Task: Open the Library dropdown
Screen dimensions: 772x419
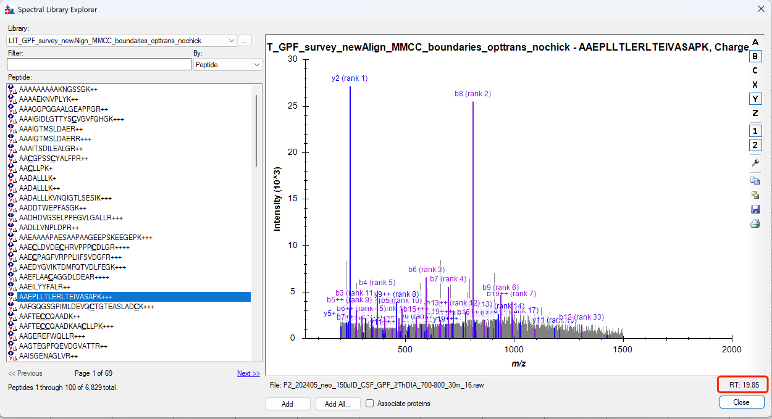Action: (x=232, y=41)
